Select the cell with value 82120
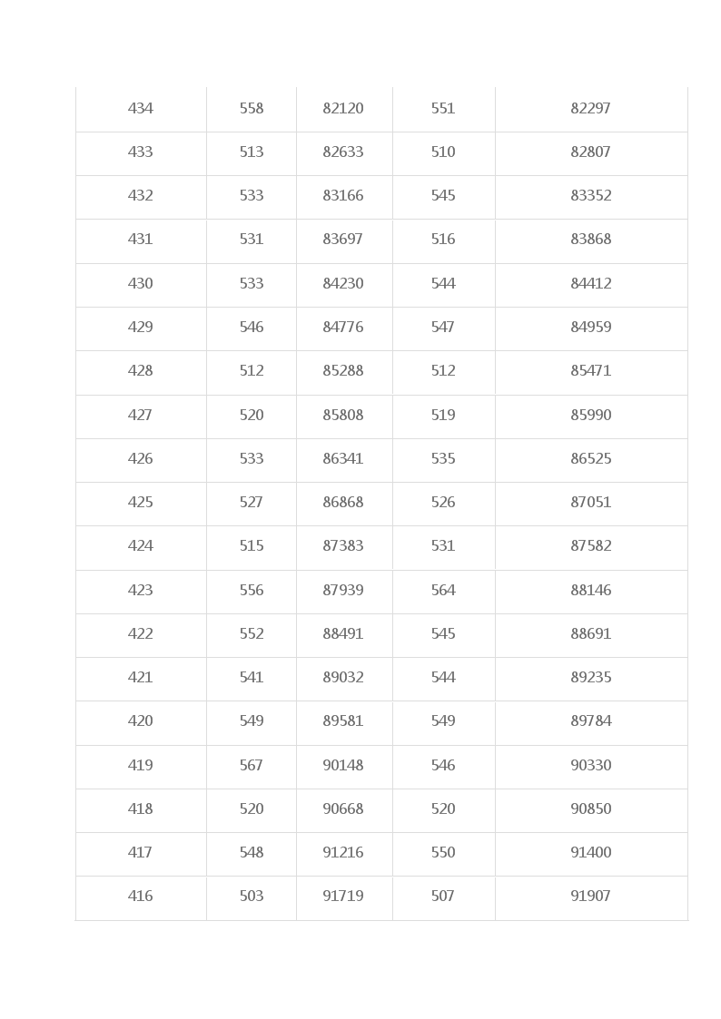 coord(344,109)
